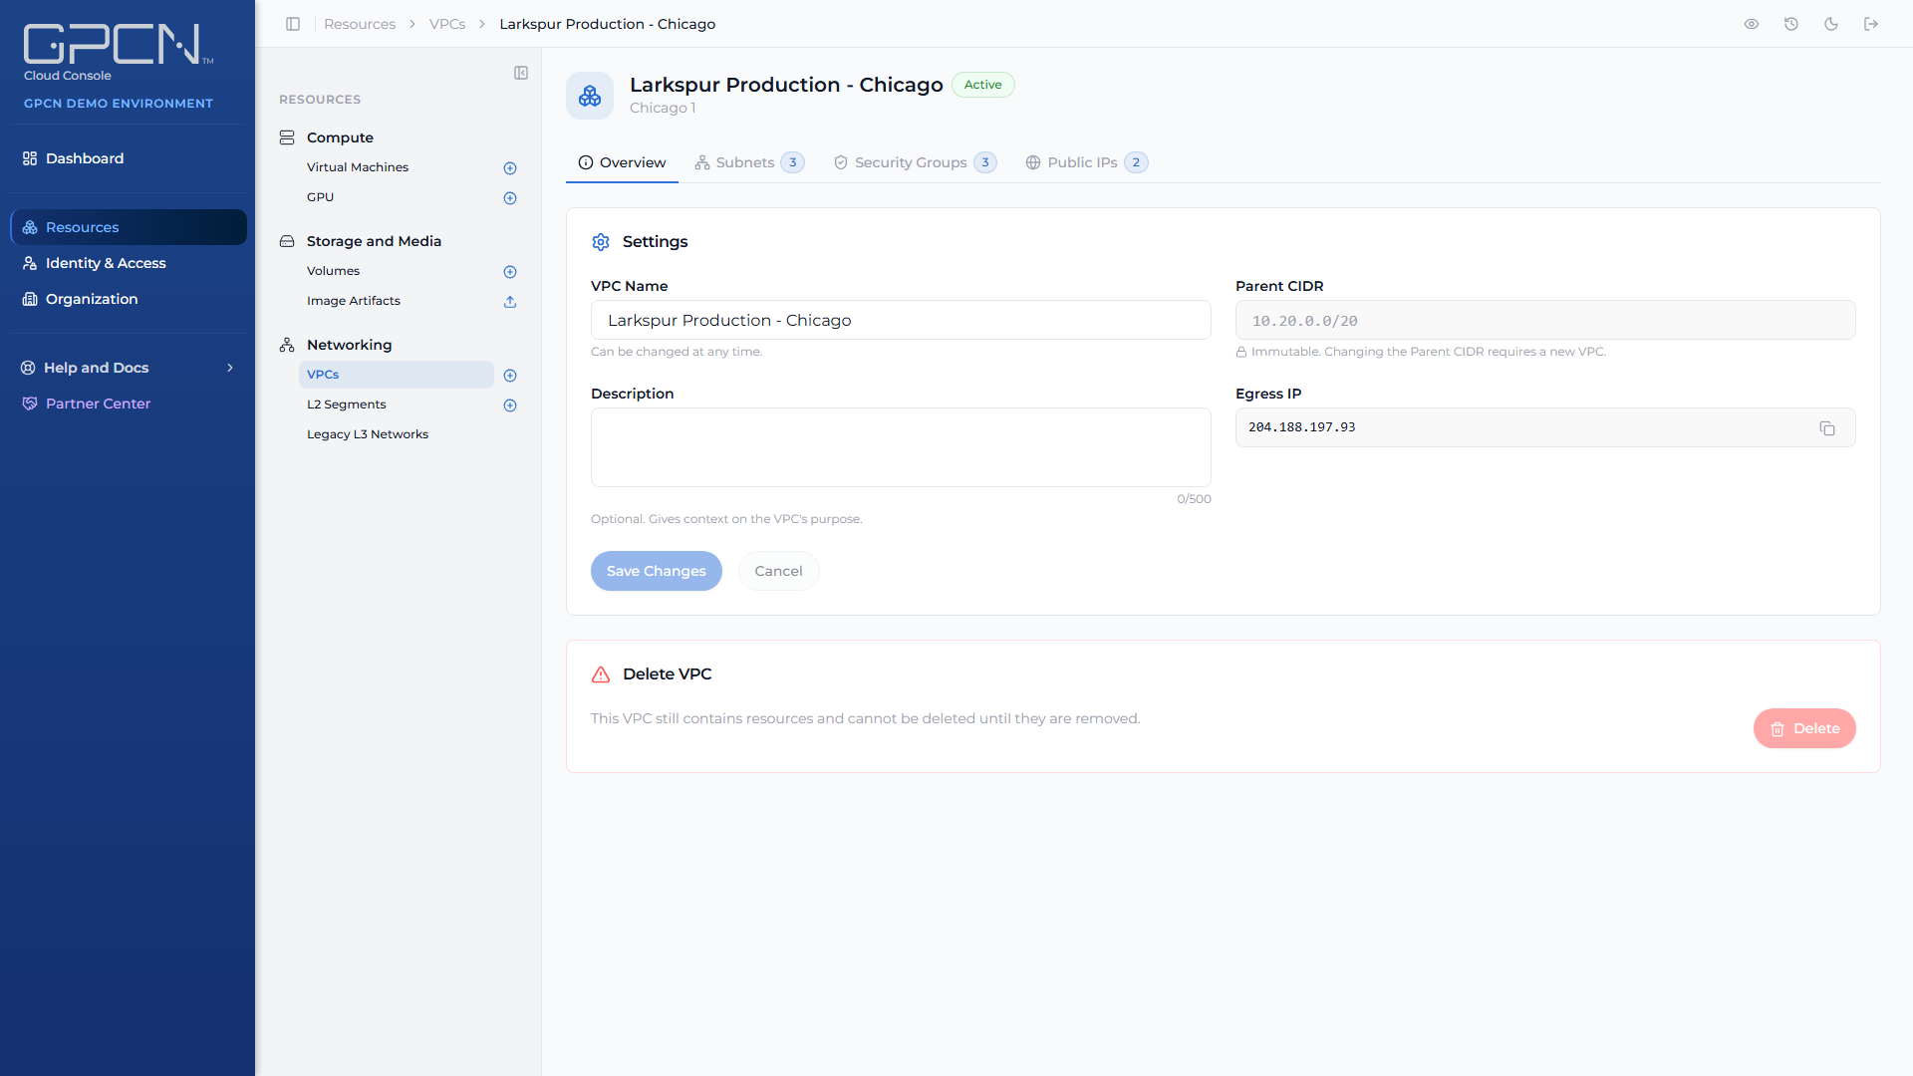1913x1076 pixels.
Task: Toggle the sidebar panel icon in breadcrumb bar
Action: [x=293, y=24]
